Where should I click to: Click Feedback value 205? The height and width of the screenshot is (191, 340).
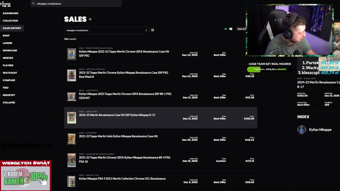pyautogui.click(x=327, y=105)
